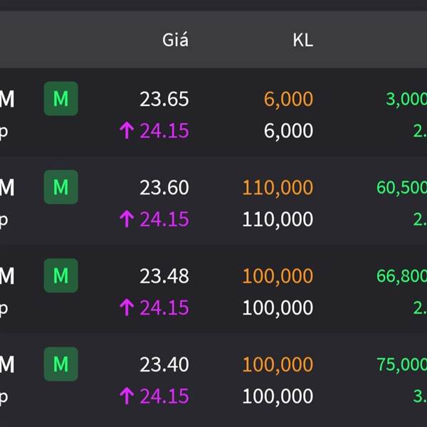Image resolution: width=427 pixels, height=427 pixels.
Task: Click the orange volume 6,000
Action: tap(288, 99)
